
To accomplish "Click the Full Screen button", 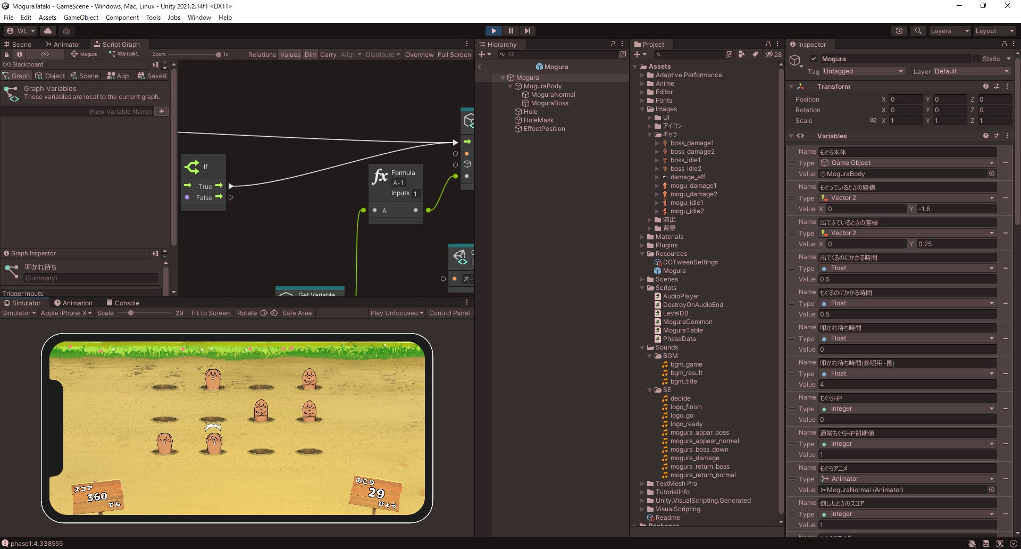I will tap(454, 54).
